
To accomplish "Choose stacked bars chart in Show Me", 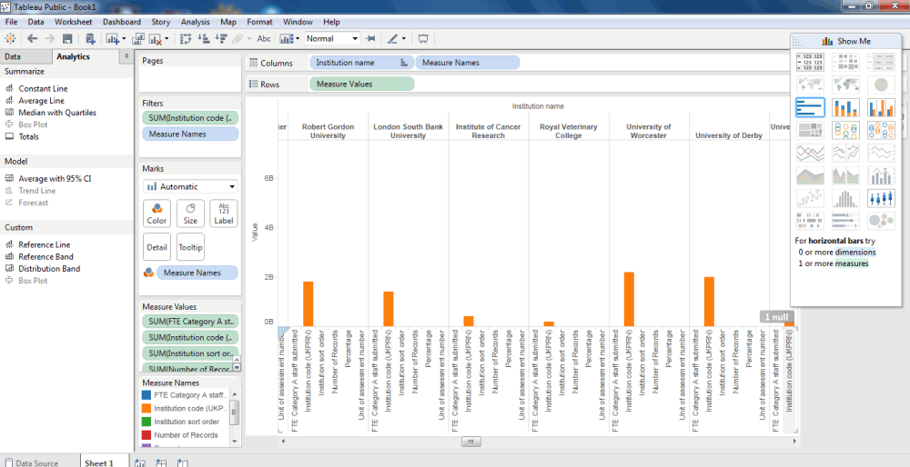I will 845,107.
